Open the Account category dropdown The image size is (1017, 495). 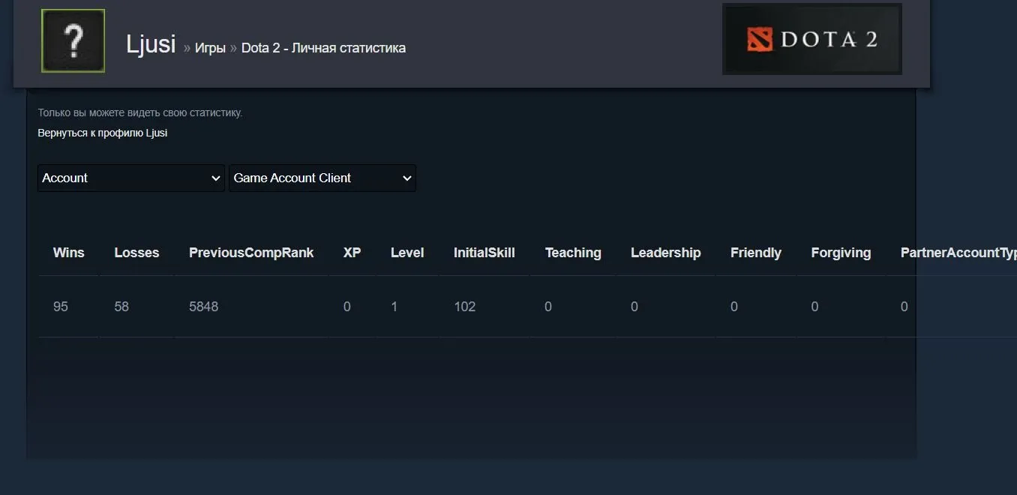coord(131,178)
